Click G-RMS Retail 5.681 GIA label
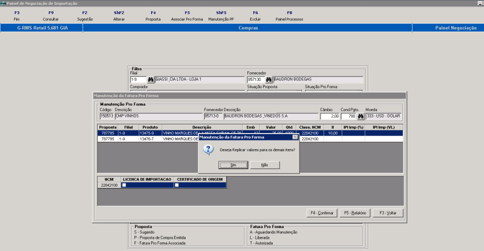The image size is (484, 251). pyautogui.click(x=42, y=28)
